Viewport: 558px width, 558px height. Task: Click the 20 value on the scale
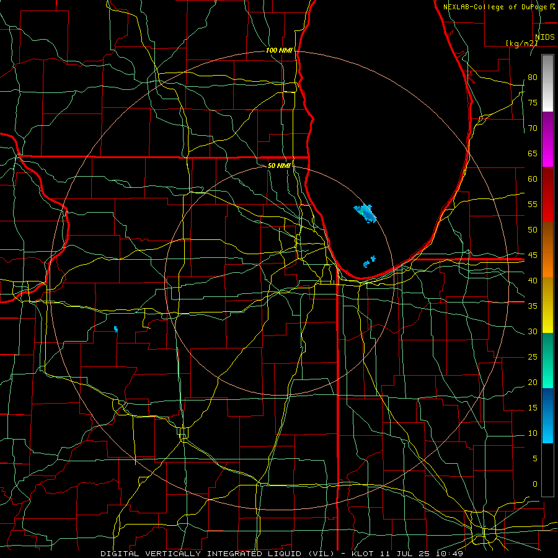(x=533, y=382)
